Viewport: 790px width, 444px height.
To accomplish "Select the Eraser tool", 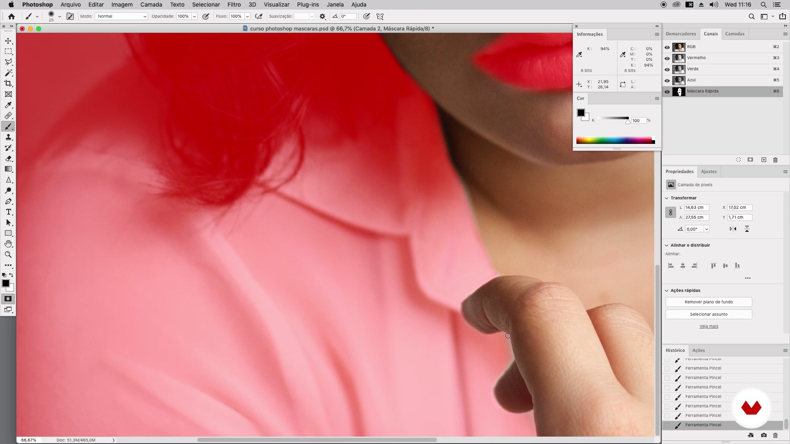I will (x=8, y=158).
